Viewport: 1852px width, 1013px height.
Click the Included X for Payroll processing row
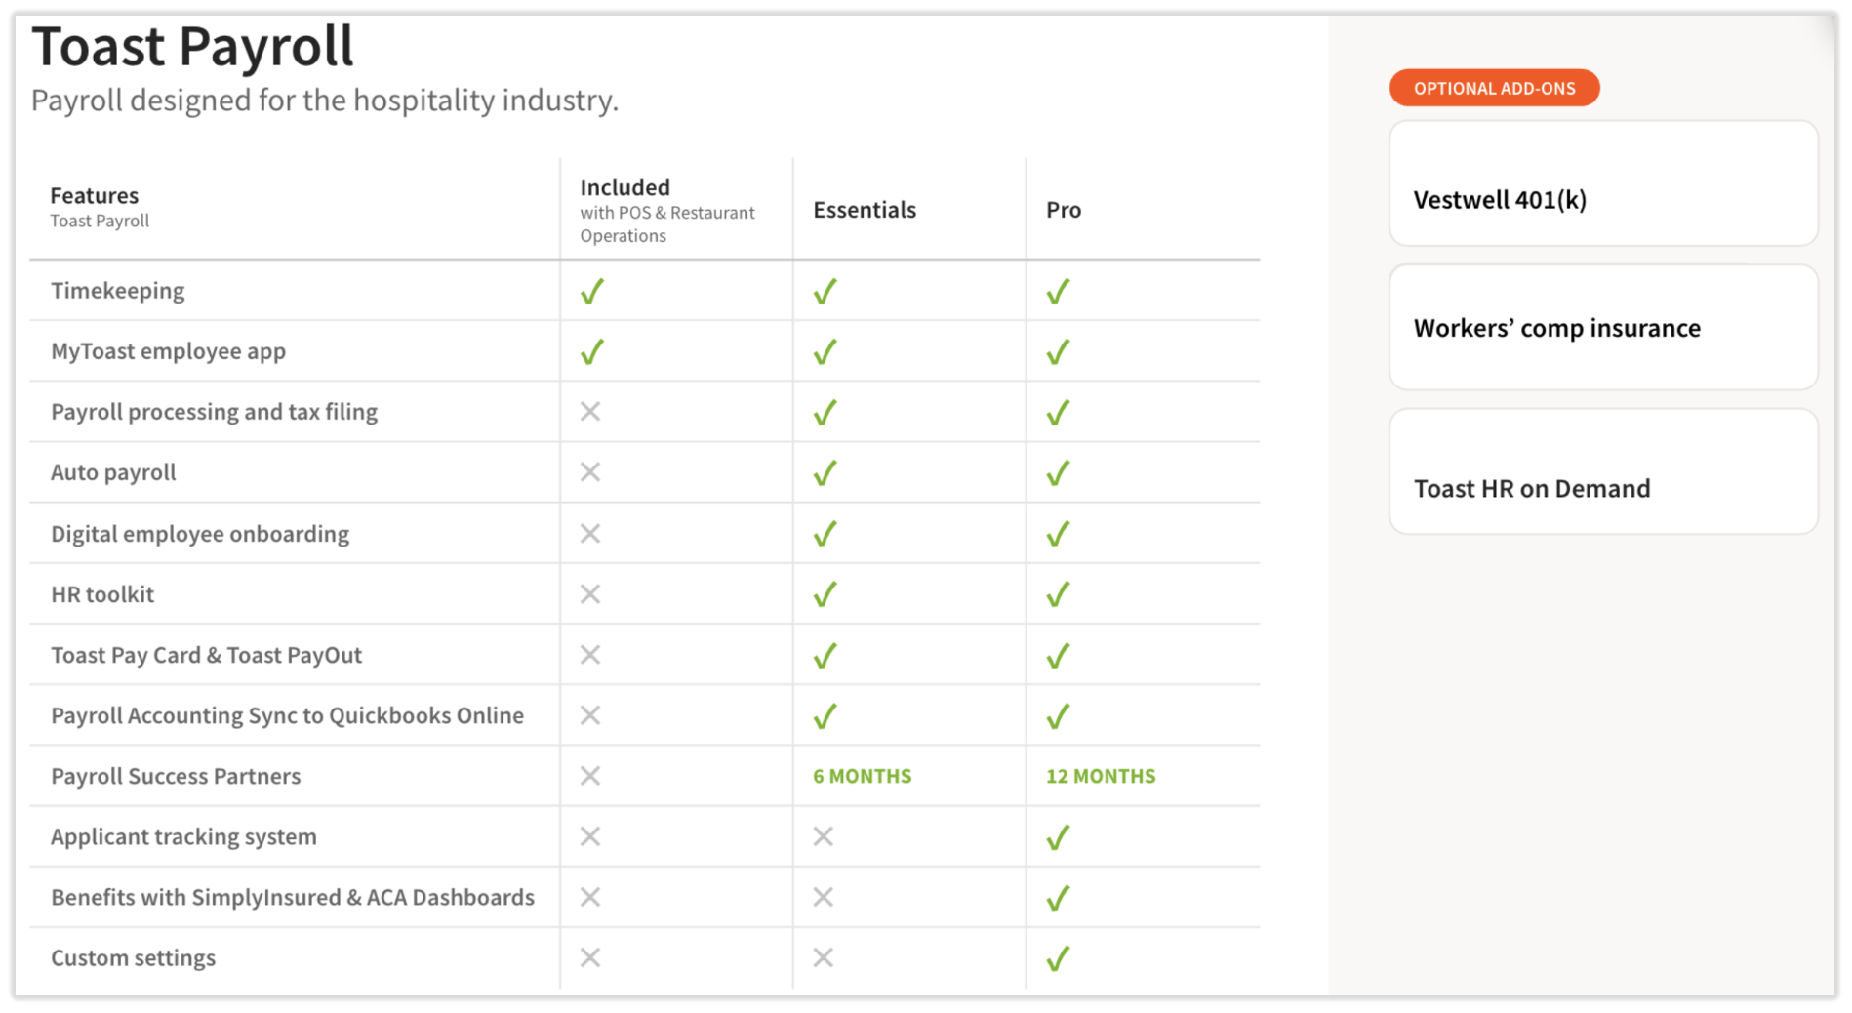(590, 412)
